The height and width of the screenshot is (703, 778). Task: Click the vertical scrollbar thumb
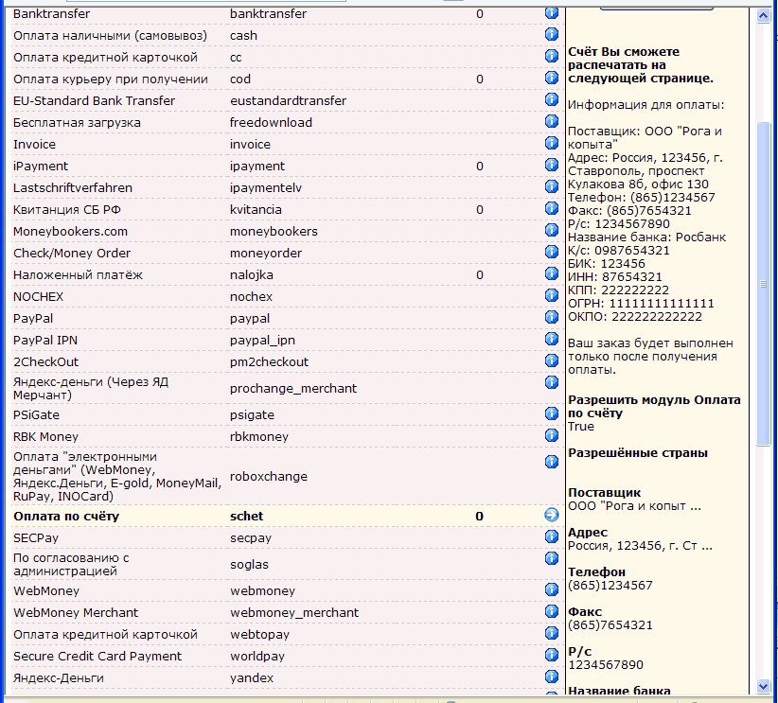pyautogui.click(x=763, y=284)
